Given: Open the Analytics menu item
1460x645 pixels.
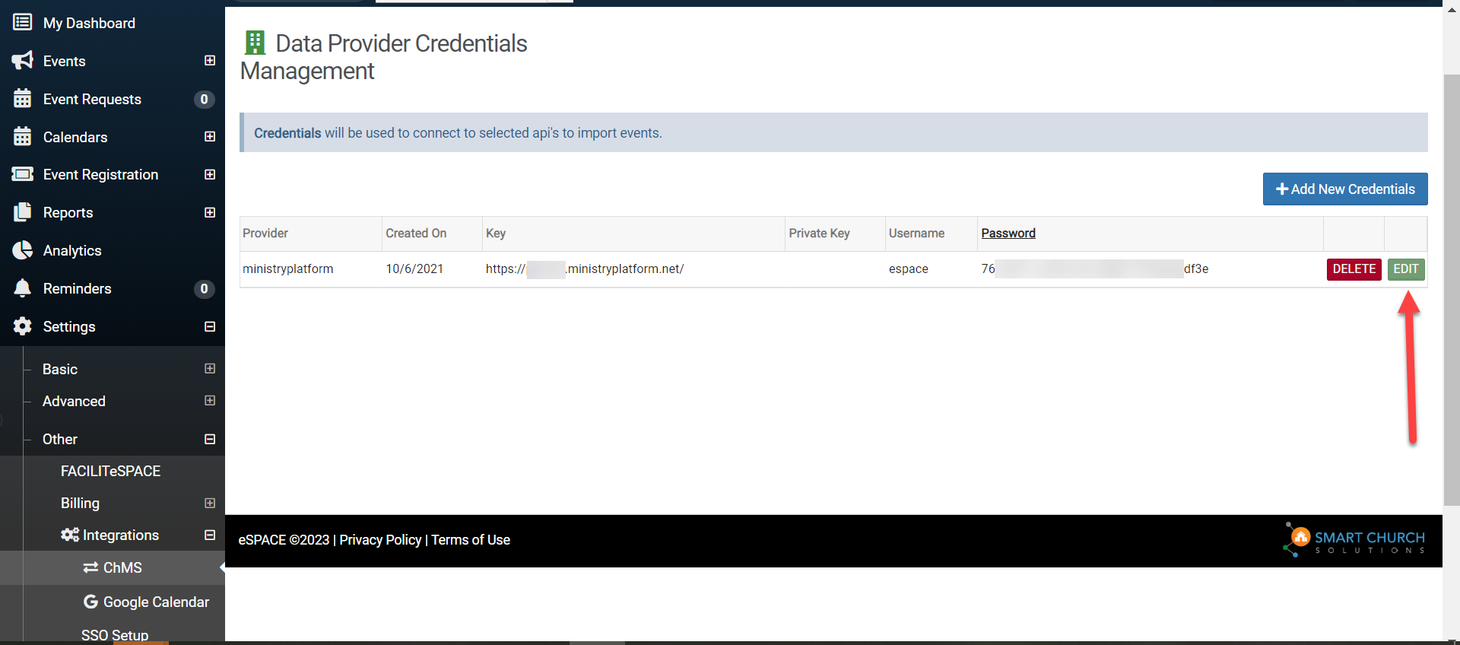Looking at the screenshot, I should (72, 250).
